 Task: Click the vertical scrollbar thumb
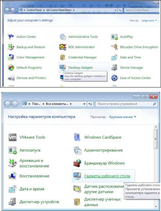[156, 139]
